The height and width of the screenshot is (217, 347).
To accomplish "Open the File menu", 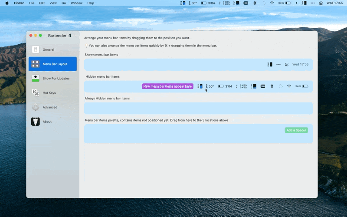I will tap(31, 3).
